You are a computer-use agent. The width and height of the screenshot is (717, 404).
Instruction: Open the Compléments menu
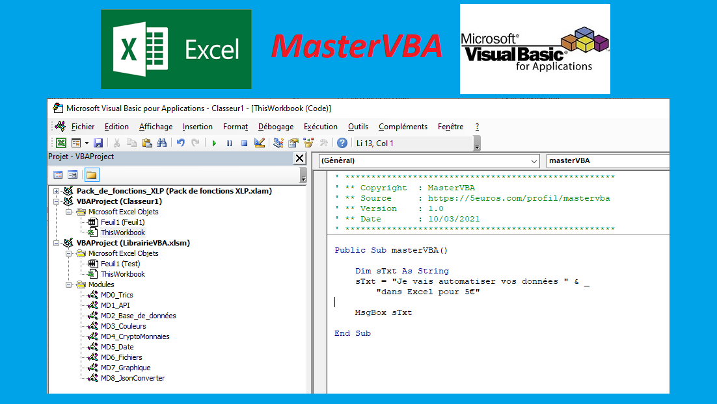403,127
